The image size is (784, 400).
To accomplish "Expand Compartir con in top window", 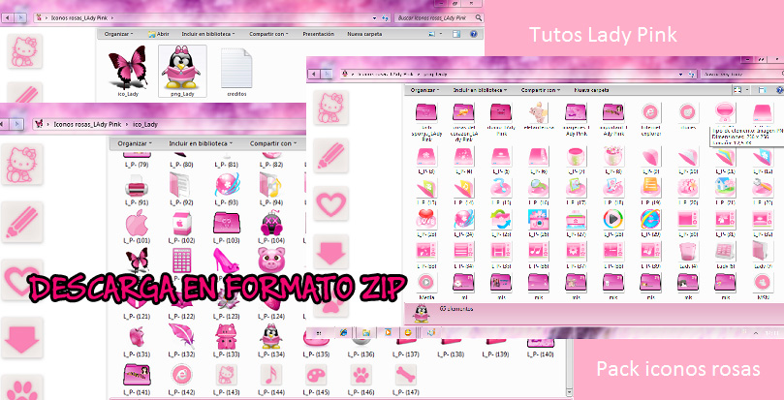I will (x=269, y=34).
